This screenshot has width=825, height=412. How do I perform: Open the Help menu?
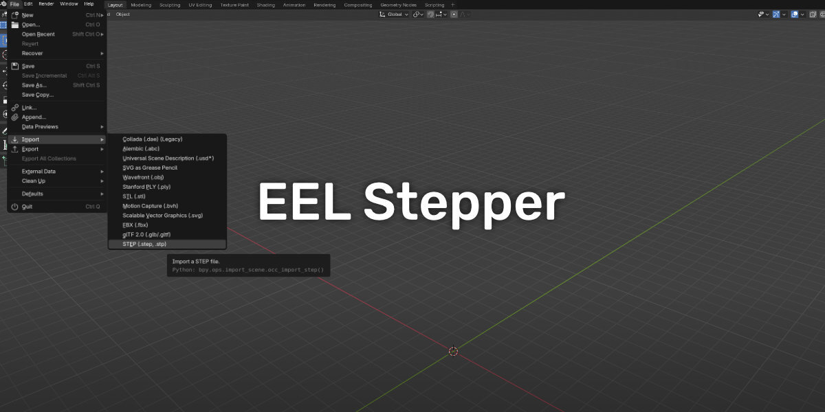[x=89, y=4]
